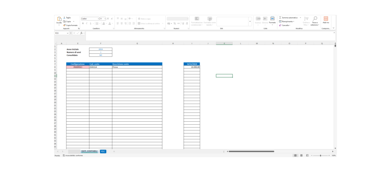Click Unisci e allinea al centro
The height and width of the screenshot is (172, 391).
pos(149,23)
